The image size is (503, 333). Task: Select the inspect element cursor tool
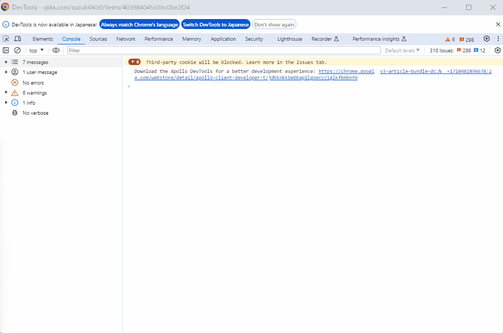coord(6,39)
